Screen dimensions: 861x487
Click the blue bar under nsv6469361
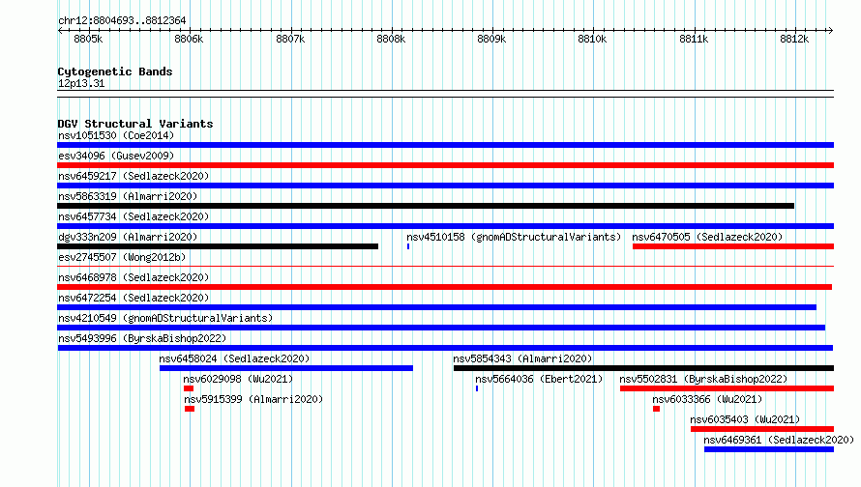[x=769, y=449]
